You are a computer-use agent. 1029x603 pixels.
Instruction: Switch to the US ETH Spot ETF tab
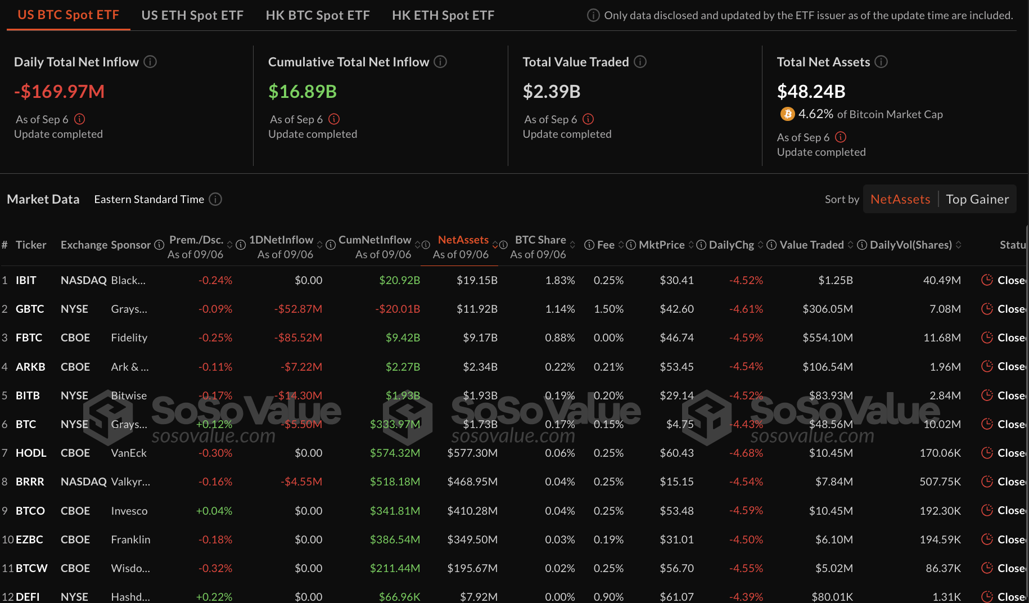[x=192, y=15]
